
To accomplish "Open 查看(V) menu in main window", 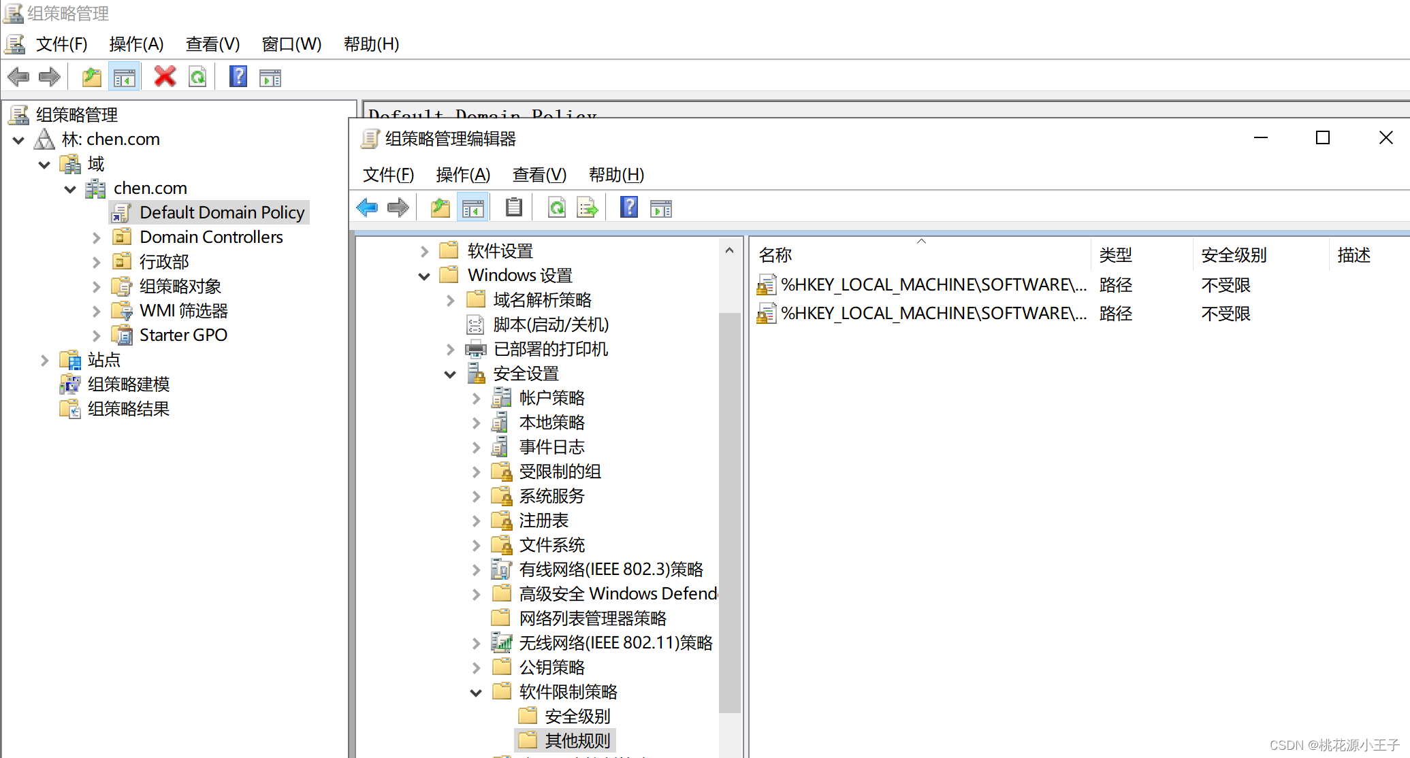I will pos(212,44).
